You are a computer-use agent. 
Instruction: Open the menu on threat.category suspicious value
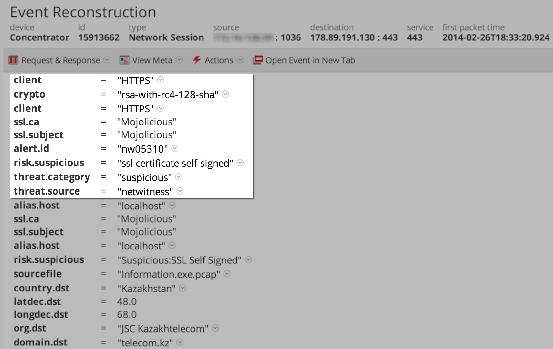click(179, 177)
